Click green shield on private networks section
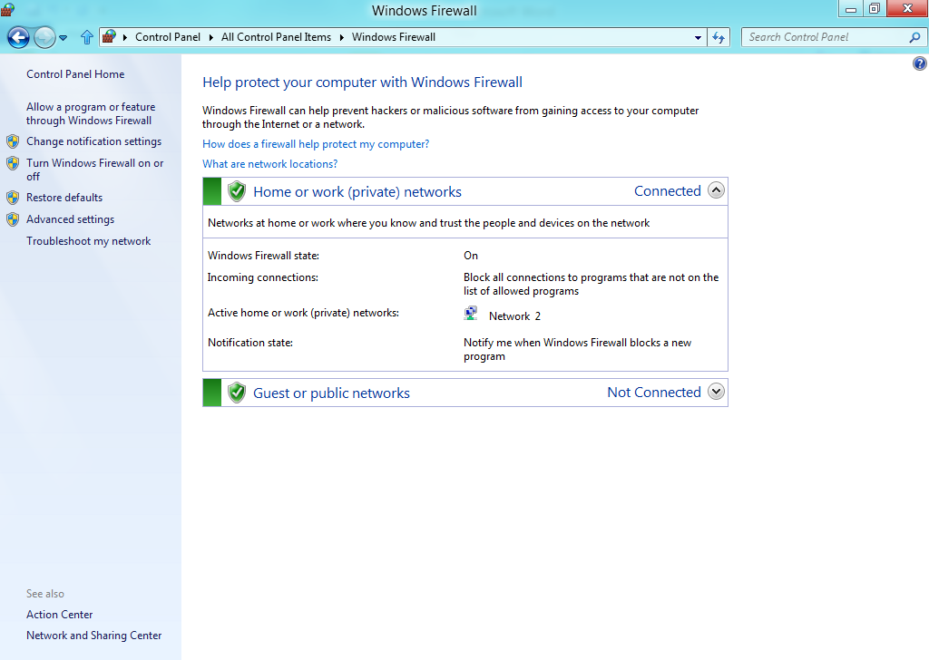The height and width of the screenshot is (660, 929). (x=237, y=191)
